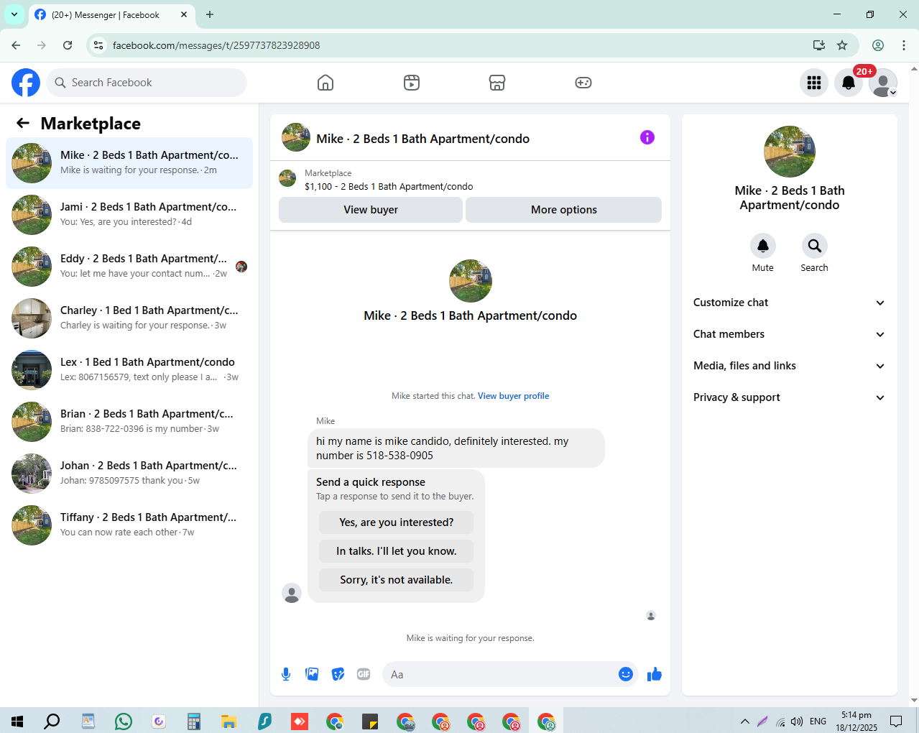Open the emoji picker smiley icon

tap(626, 674)
